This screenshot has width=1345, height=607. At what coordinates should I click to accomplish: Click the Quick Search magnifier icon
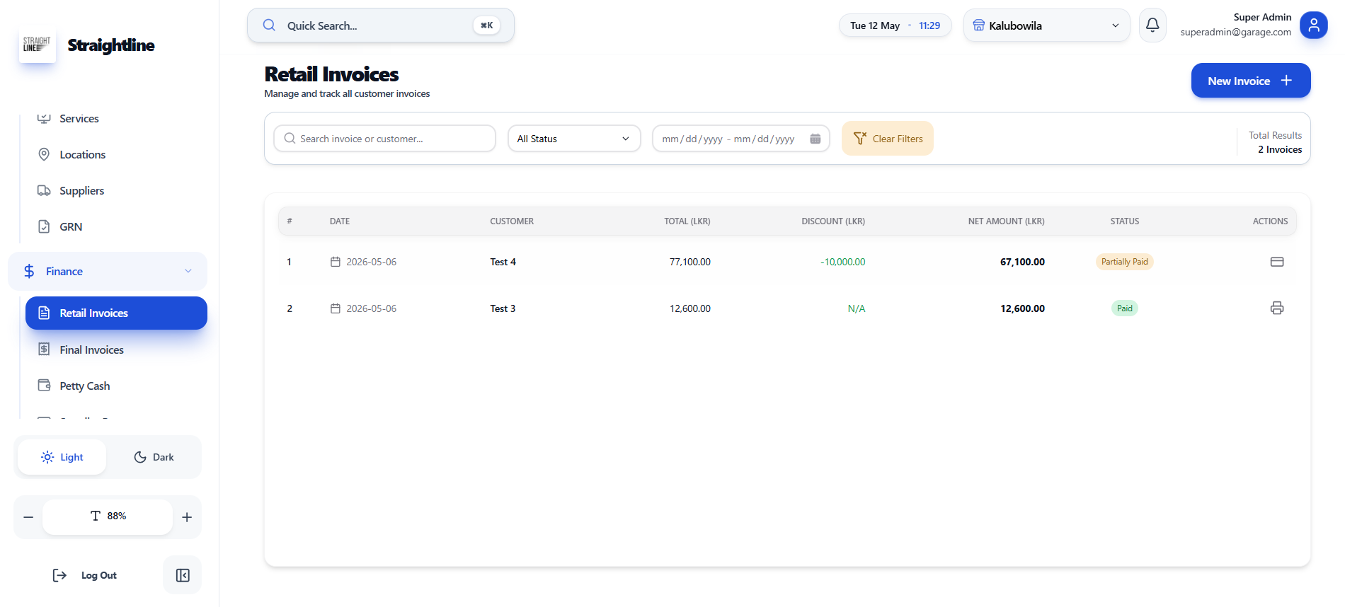(x=269, y=25)
